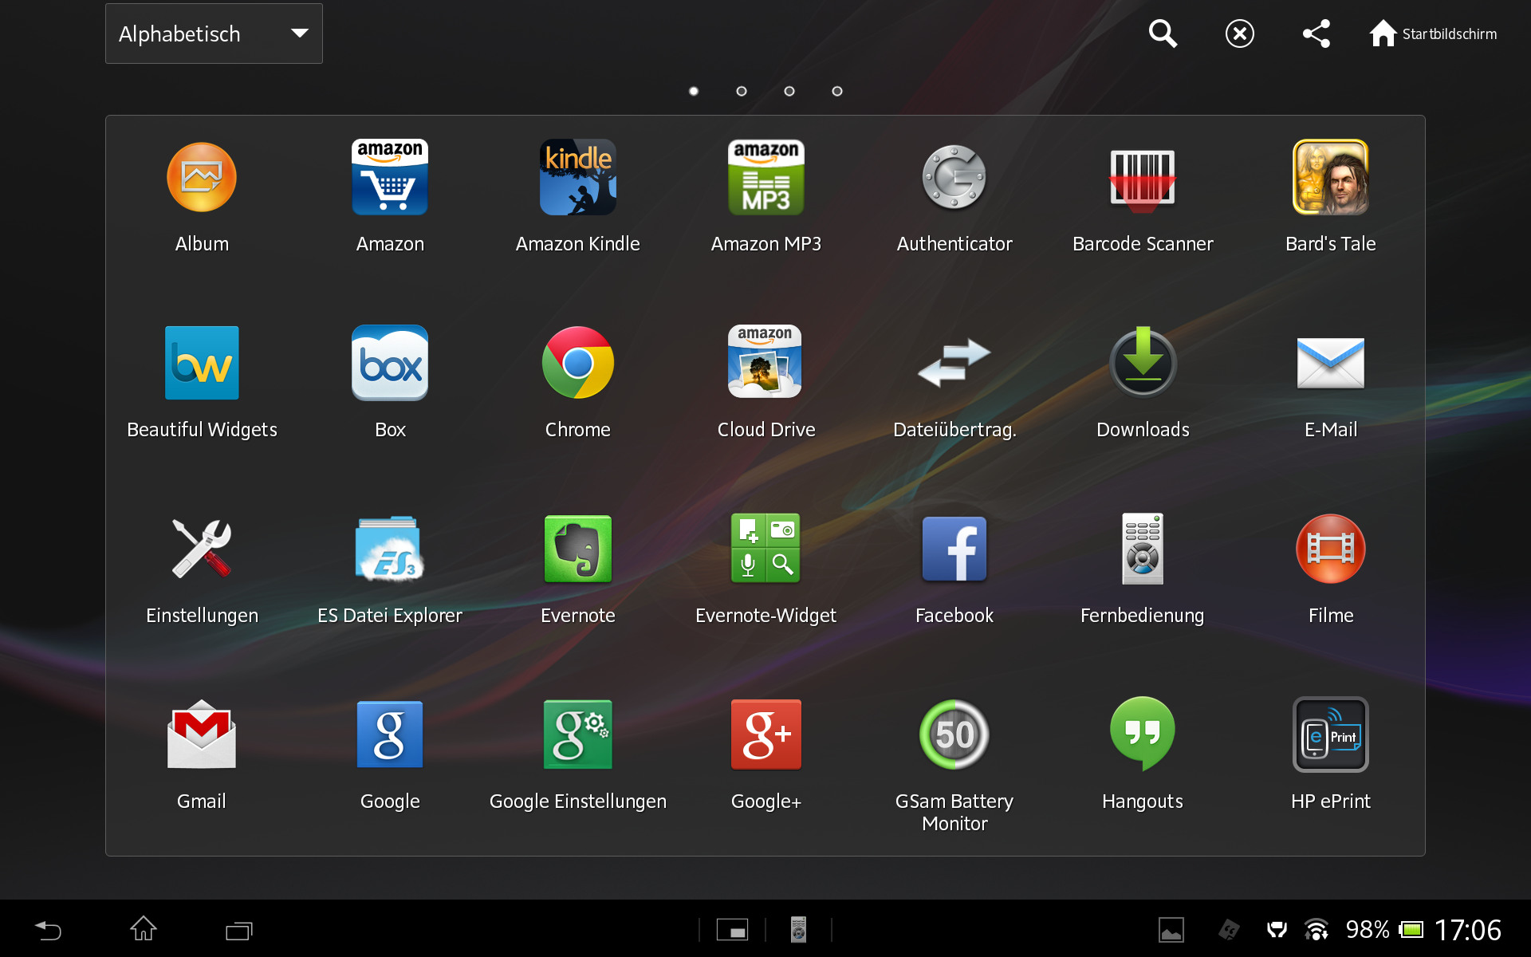The height and width of the screenshot is (957, 1531).
Task: Tap the system back button
Action: [48, 930]
